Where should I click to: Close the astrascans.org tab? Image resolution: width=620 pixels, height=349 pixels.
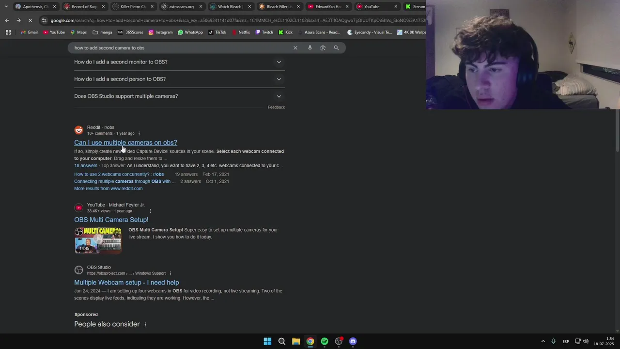point(201,7)
